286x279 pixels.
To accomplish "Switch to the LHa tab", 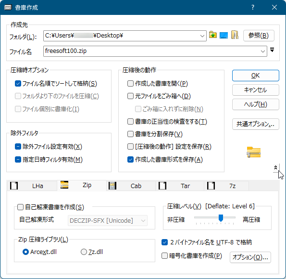I will point(32,186).
